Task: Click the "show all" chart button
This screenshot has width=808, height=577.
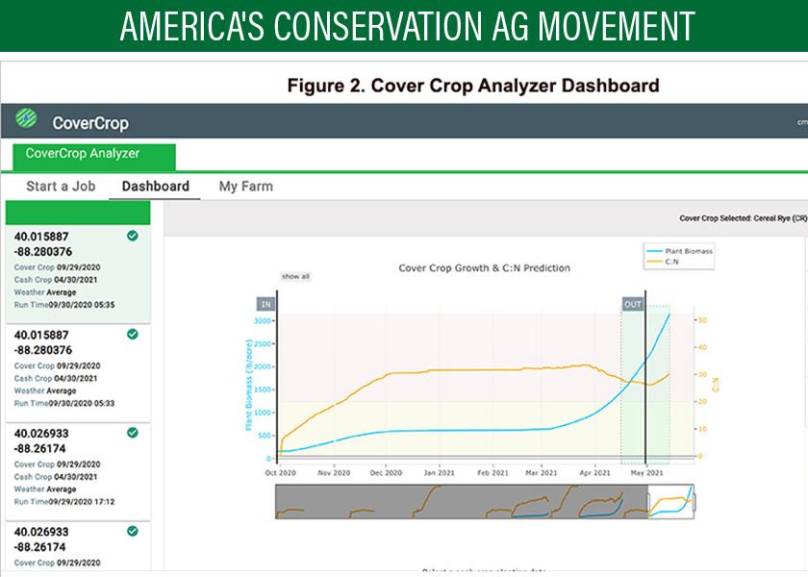Action: coord(295,277)
